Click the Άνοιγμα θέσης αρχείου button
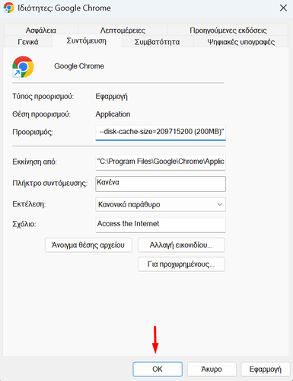The width and height of the screenshot is (293, 381). point(88,245)
